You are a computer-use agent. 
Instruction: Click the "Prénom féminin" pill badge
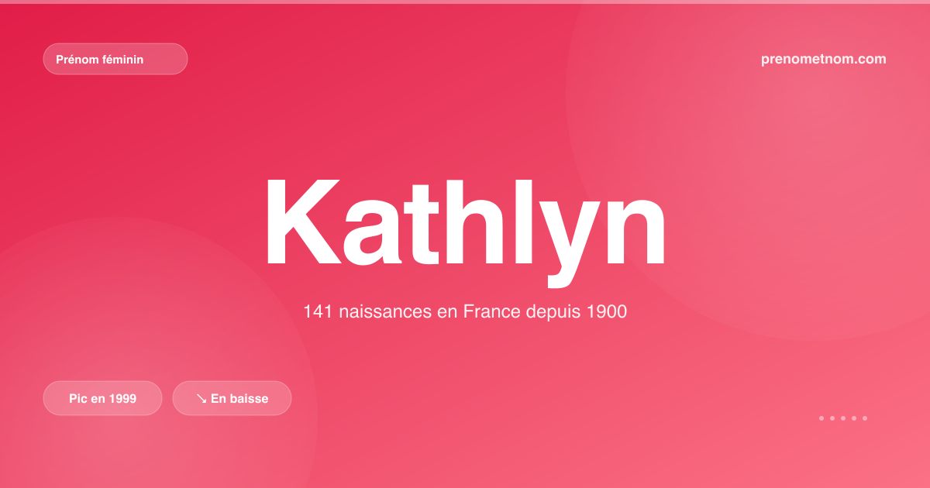click(x=115, y=59)
